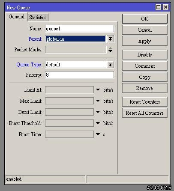
Task: Click into the Name field containing queue1
Action: coord(79,29)
